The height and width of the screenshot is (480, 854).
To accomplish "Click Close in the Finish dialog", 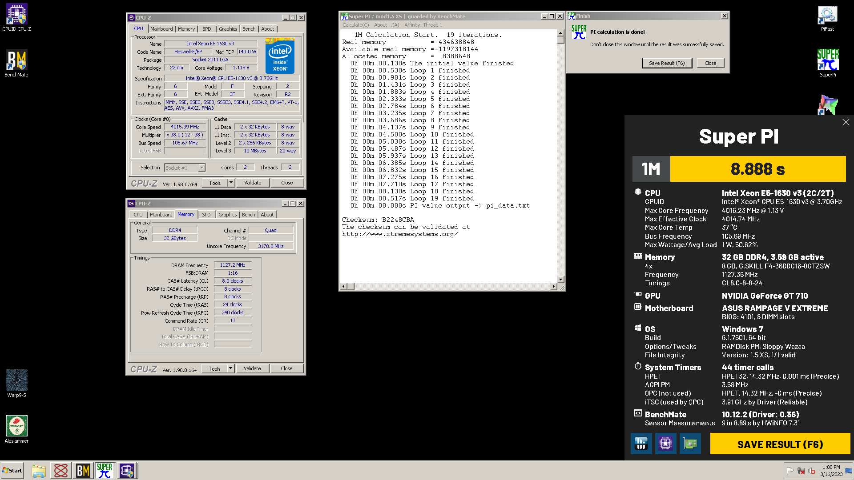I will (710, 63).
